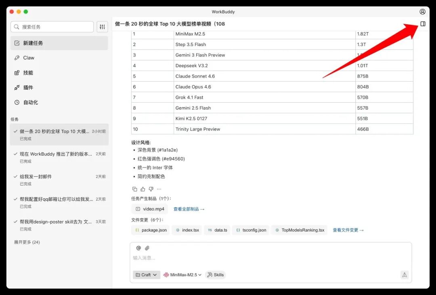This screenshot has height=295, width=436.
Task: Click the Trinity Large Preview table cell
Action: coord(264,129)
